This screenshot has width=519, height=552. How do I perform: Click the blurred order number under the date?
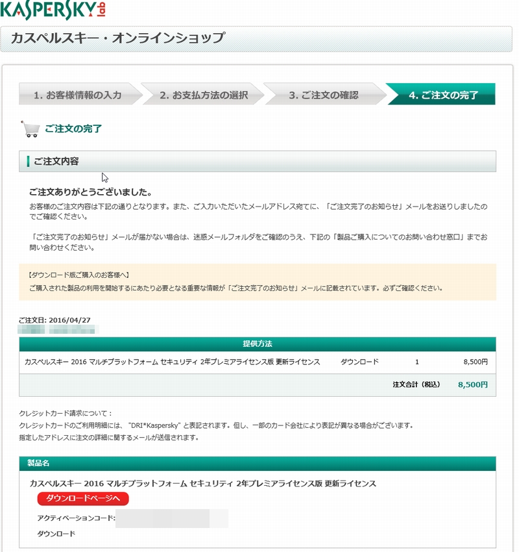[x=58, y=329]
